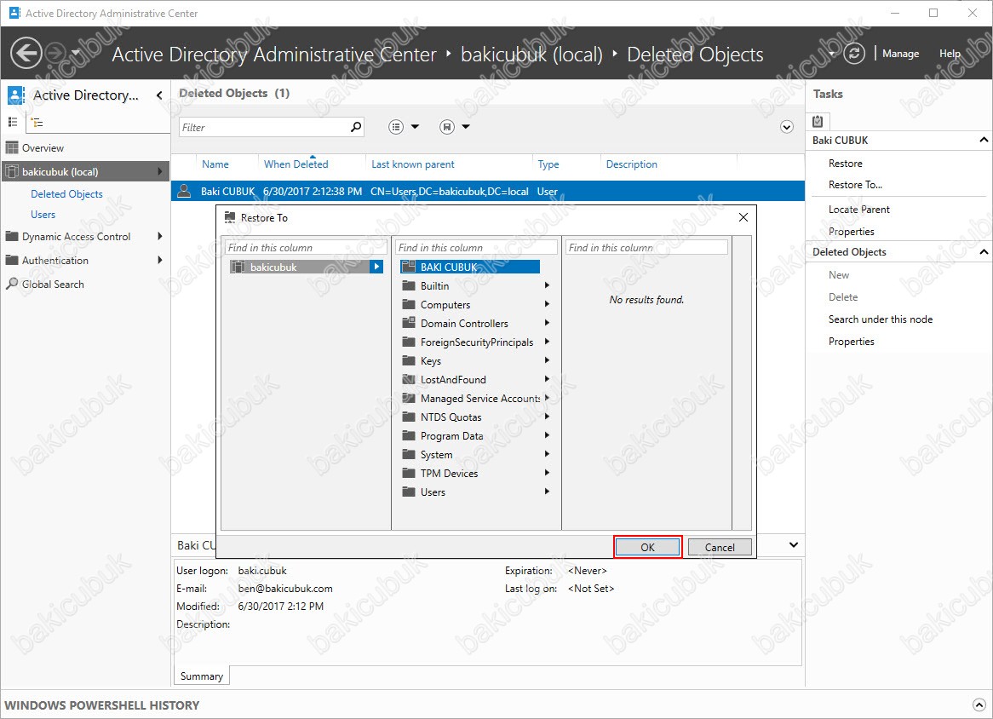Select the ForeignSecurityPrincipals container

[x=476, y=342]
